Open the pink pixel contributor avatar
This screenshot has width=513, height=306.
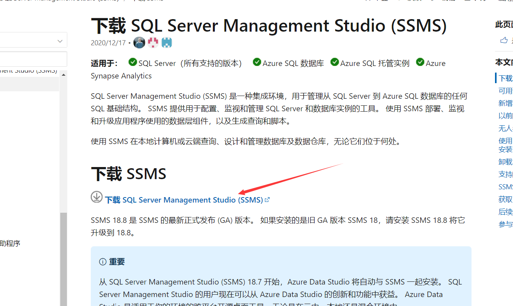tap(153, 43)
